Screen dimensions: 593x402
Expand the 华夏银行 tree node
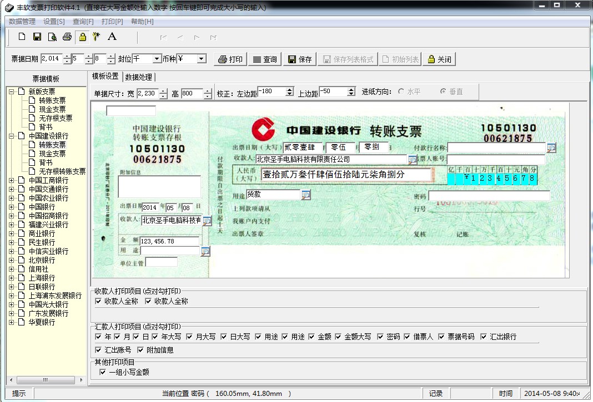point(11,322)
